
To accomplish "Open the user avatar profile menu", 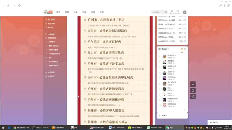I will (185, 12).
